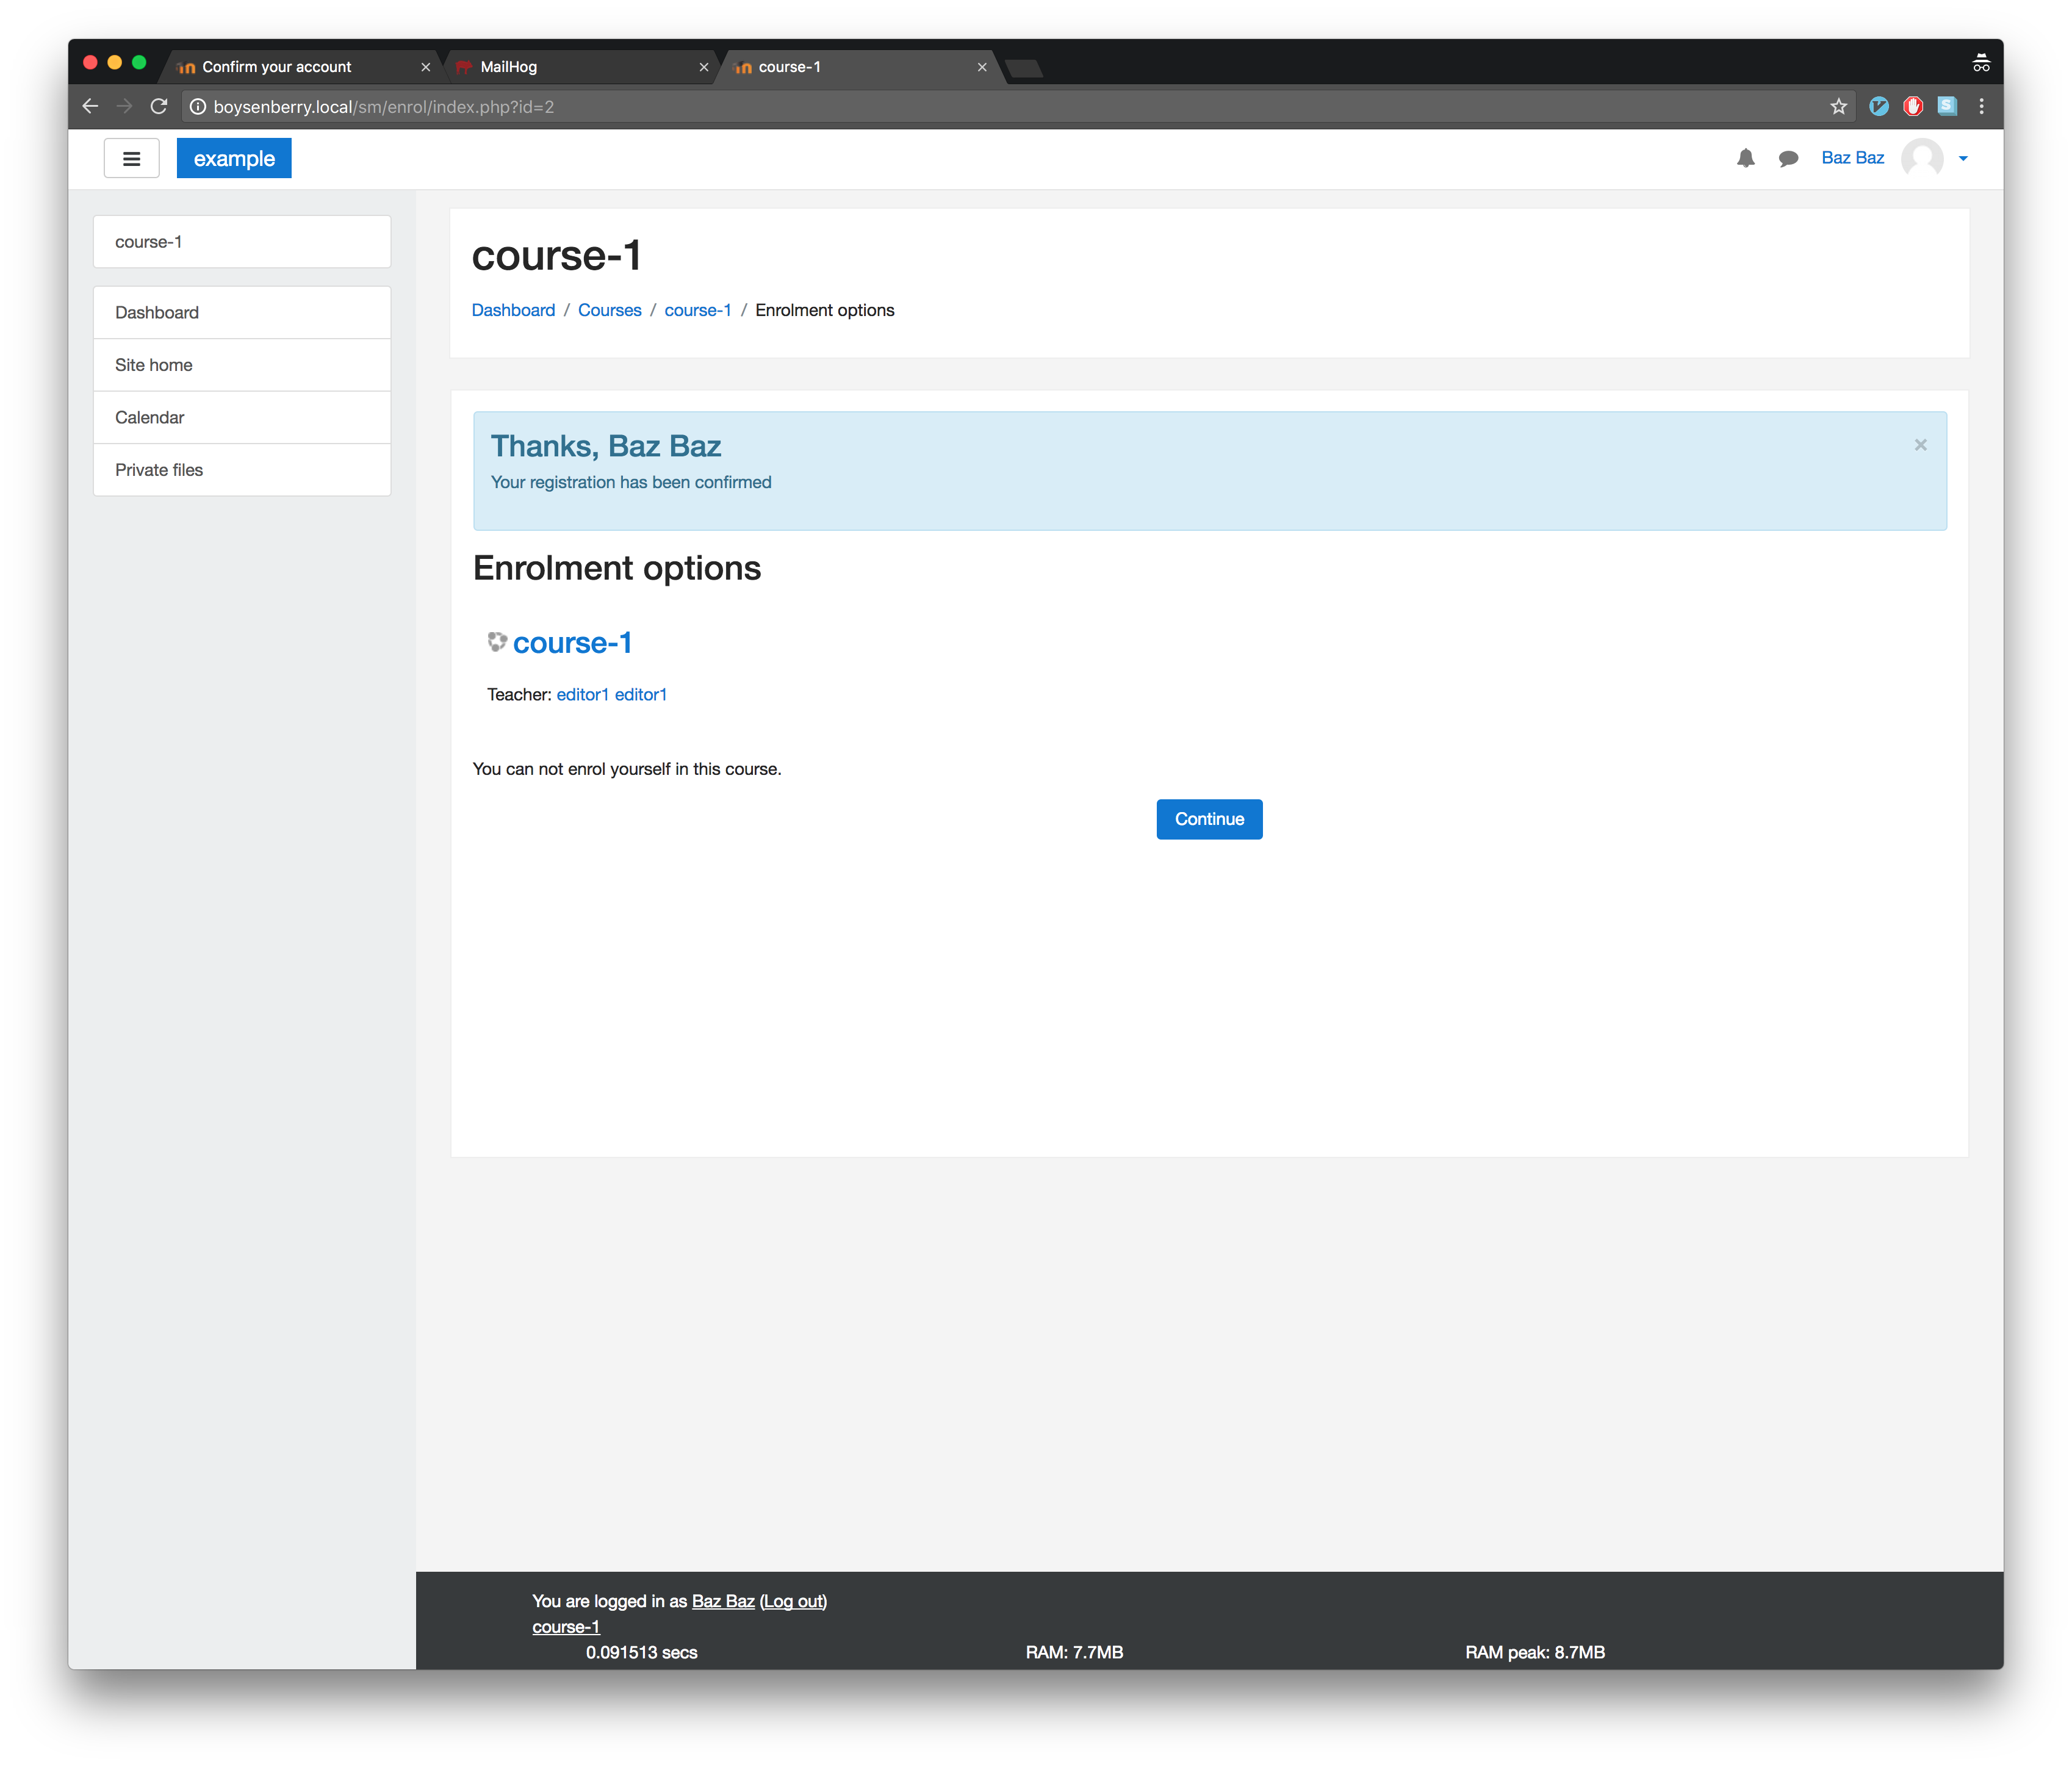Click the 'RAM peak: 8.7MB' footer text

click(x=1535, y=1653)
